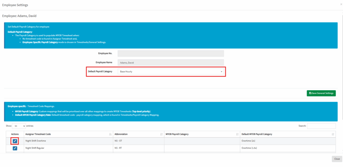343x167 pixels.
Task: Close dialog using top-right X icon
Action: [x=341, y=4]
